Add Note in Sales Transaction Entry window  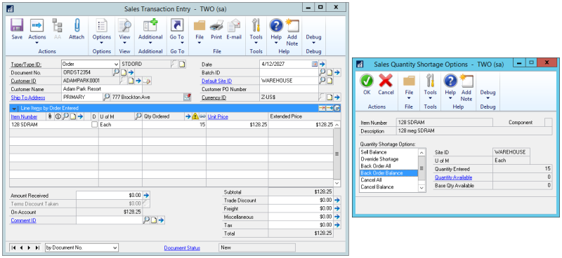click(x=292, y=32)
